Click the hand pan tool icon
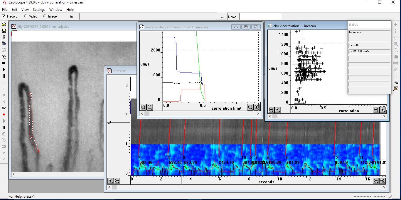401x200 pixels. pos(396,37)
